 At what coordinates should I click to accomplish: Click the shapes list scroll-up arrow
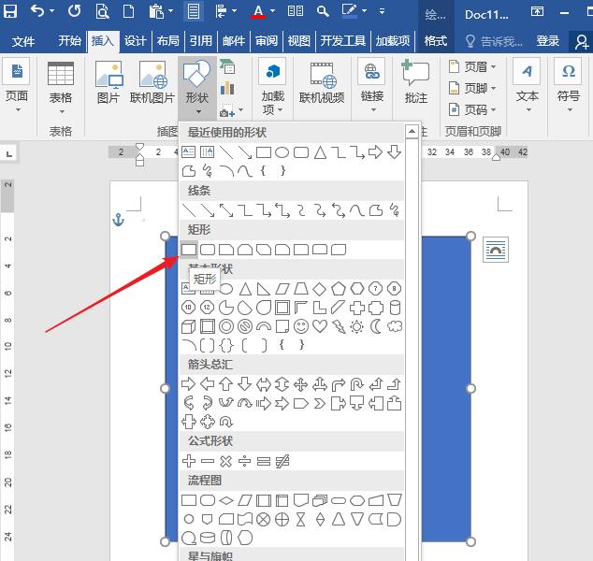(x=411, y=133)
